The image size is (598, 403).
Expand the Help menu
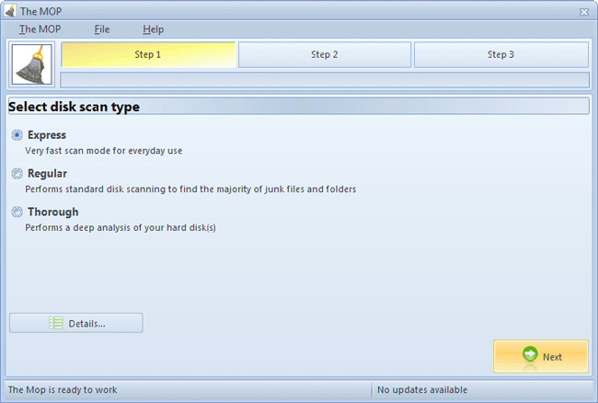pyautogui.click(x=153, y=29)
